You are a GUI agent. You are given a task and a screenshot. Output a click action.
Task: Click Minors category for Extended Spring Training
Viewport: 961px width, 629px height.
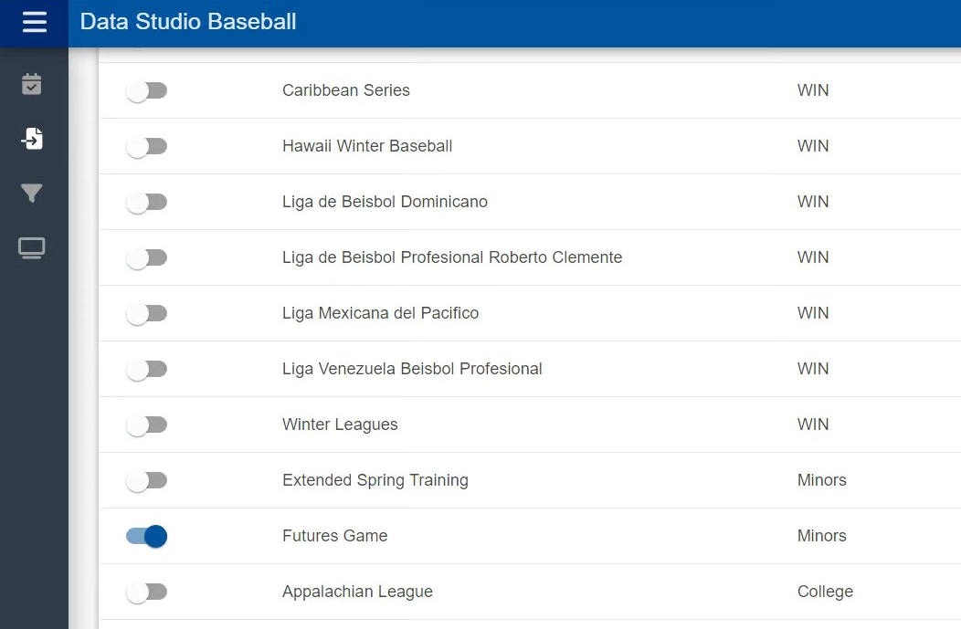tap(821, 480)
